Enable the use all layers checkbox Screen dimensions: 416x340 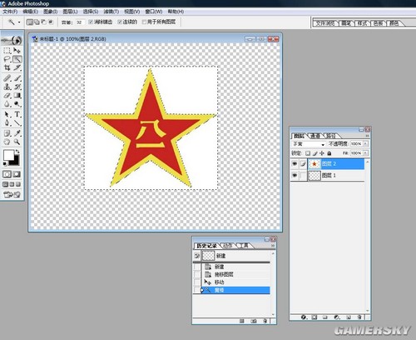click(x=144, y=22)
